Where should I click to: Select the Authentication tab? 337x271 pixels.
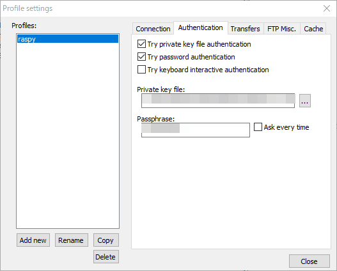[201, 27]
